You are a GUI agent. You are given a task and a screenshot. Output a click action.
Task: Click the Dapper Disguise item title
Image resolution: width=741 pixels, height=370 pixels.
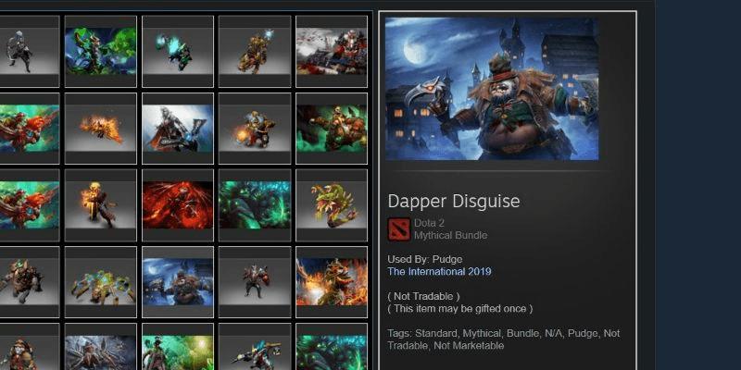tap(454, 201)
